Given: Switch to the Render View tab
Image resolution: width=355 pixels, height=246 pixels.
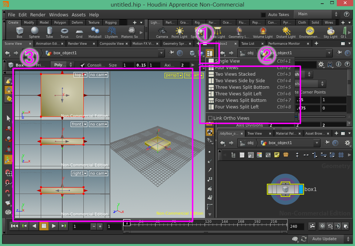Looking at the screenshot, I should coord(78,43).
